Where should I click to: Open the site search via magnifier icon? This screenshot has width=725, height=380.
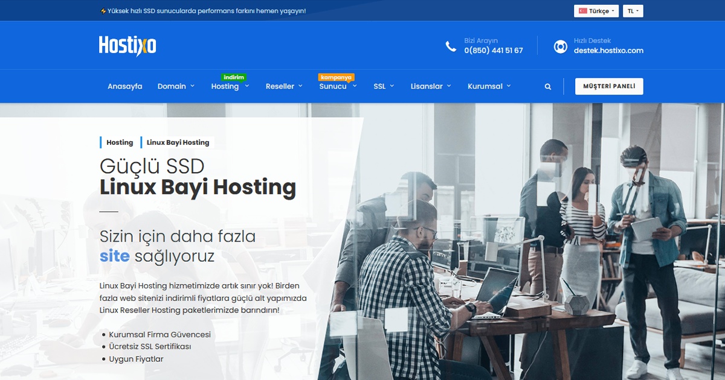[547, 86]
